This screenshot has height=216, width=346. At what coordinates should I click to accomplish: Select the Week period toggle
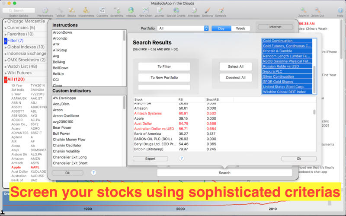point(240,28)
